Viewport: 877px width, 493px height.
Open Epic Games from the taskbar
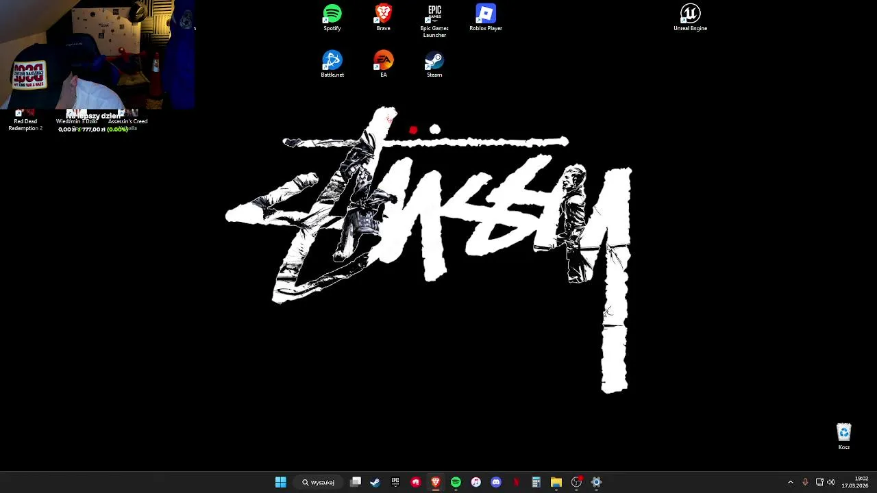pos(395,482)
